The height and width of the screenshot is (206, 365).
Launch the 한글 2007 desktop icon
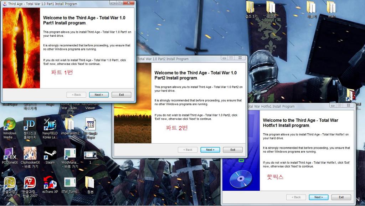tap(30, 187)
